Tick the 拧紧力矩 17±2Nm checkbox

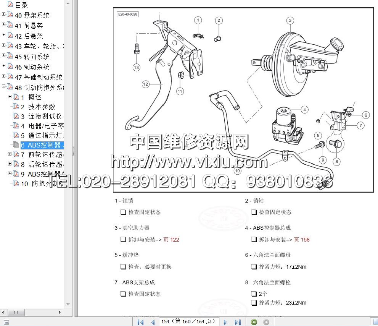(x=254, y=267)
